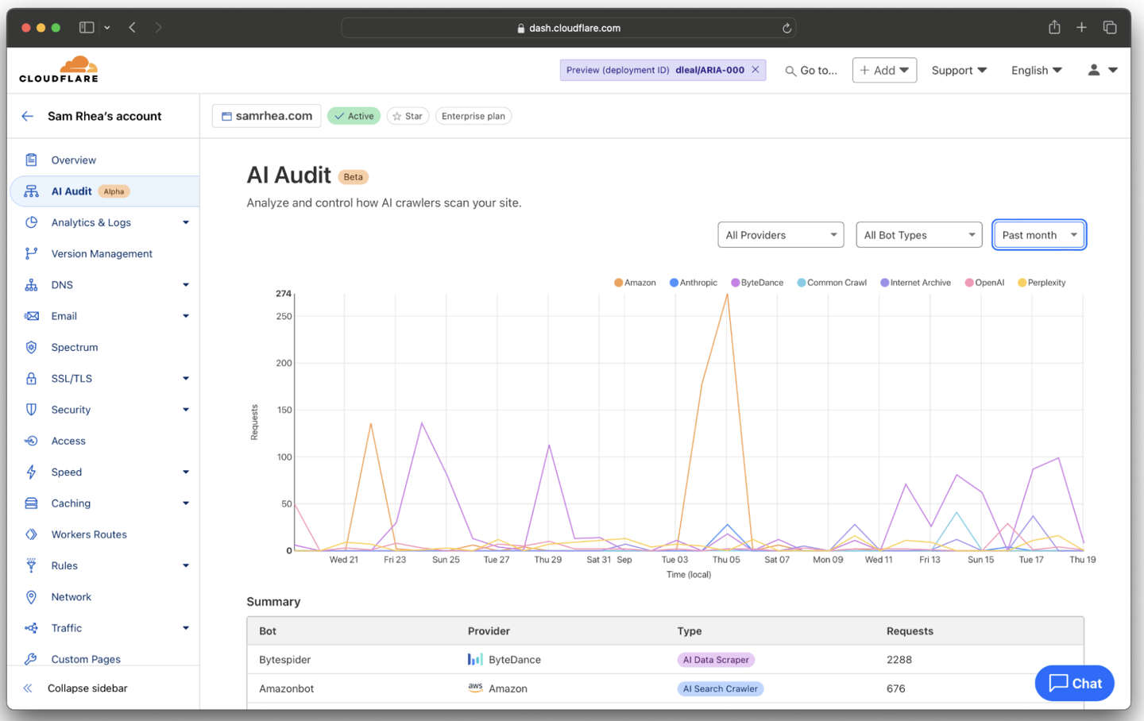Click the back arrow beside Sam Rhea's account

28,116
